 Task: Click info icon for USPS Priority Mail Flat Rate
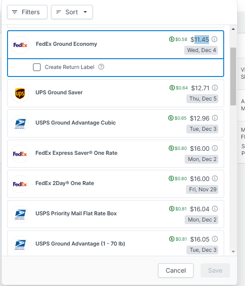point(215,209)
